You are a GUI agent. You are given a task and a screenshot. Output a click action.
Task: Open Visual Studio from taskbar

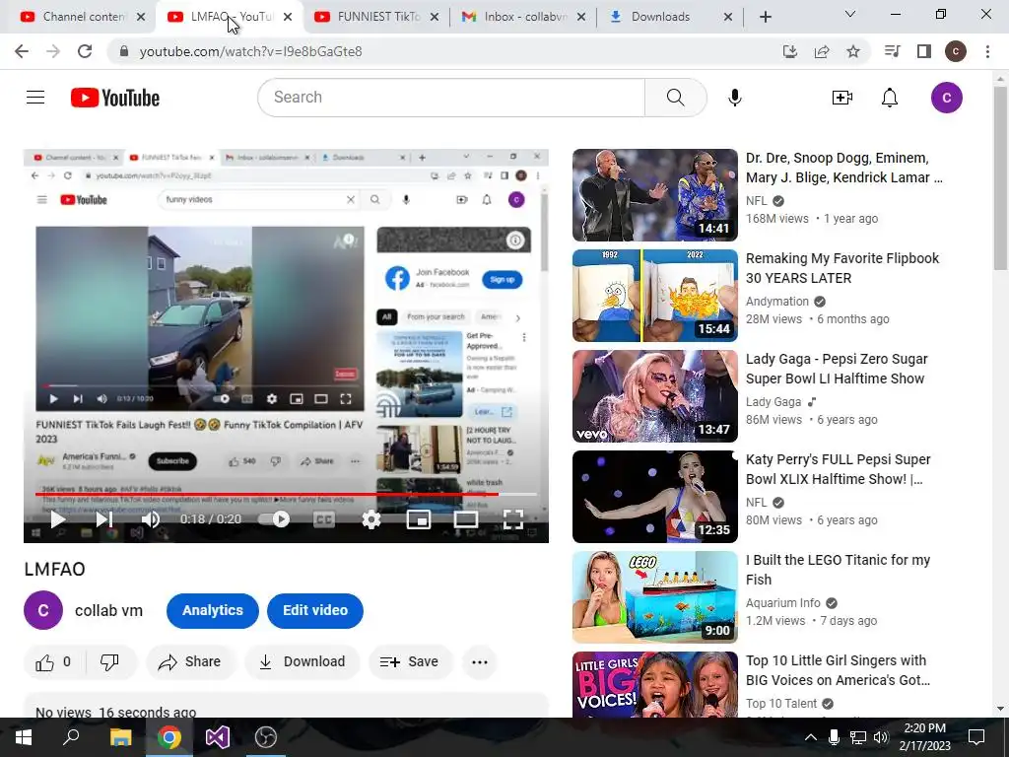[218, 737]
